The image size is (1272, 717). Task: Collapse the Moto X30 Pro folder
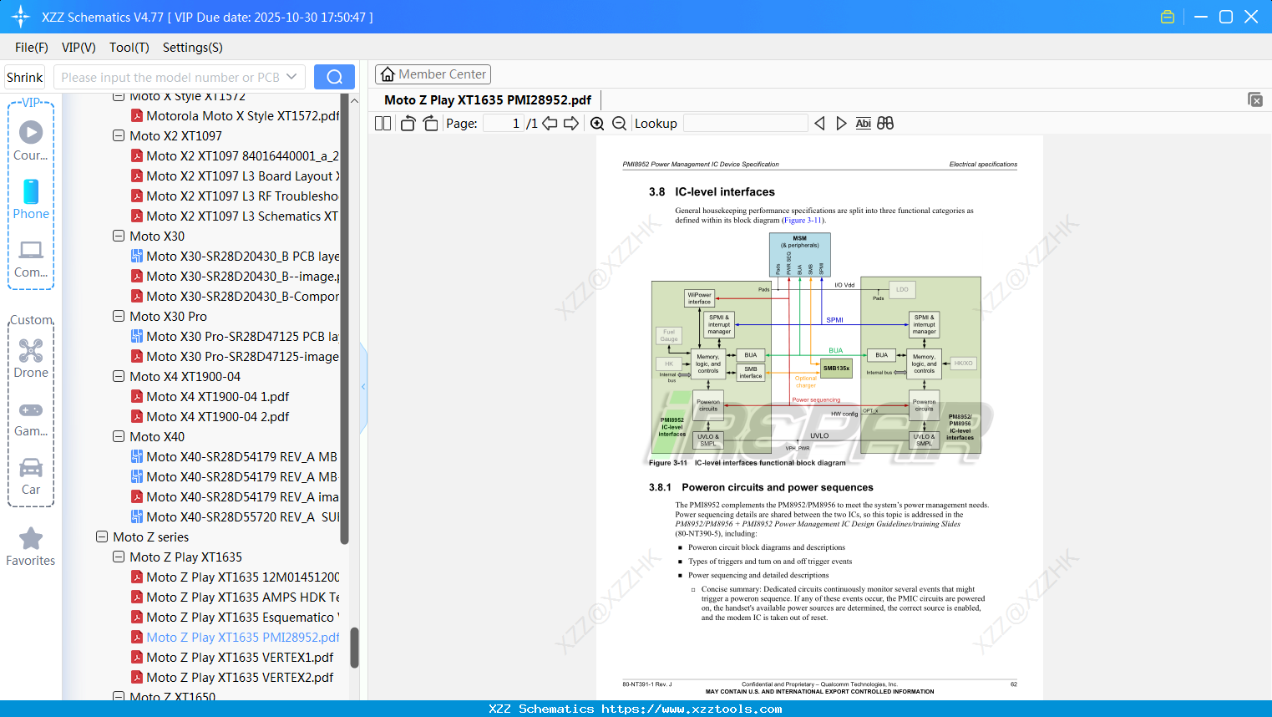pyautogui.click(x=119, y=316)
